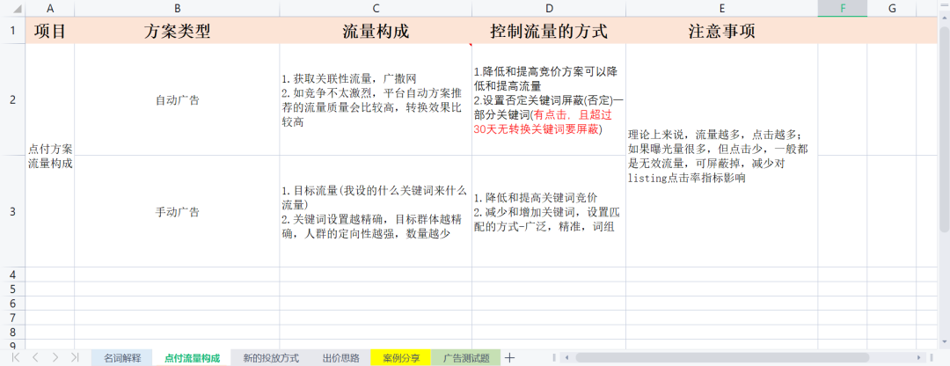Click horizontal scrollbar right arrow
950x366 pixels.
click(920, 357)
